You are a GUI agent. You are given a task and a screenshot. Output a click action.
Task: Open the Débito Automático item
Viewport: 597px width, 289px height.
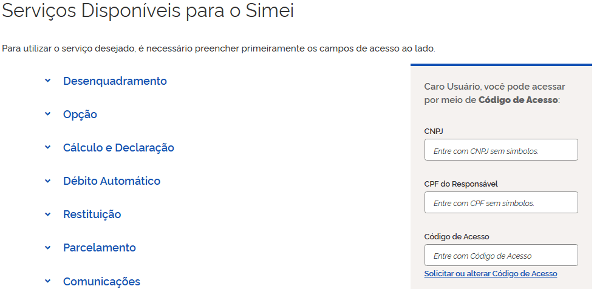click(112, 181)
